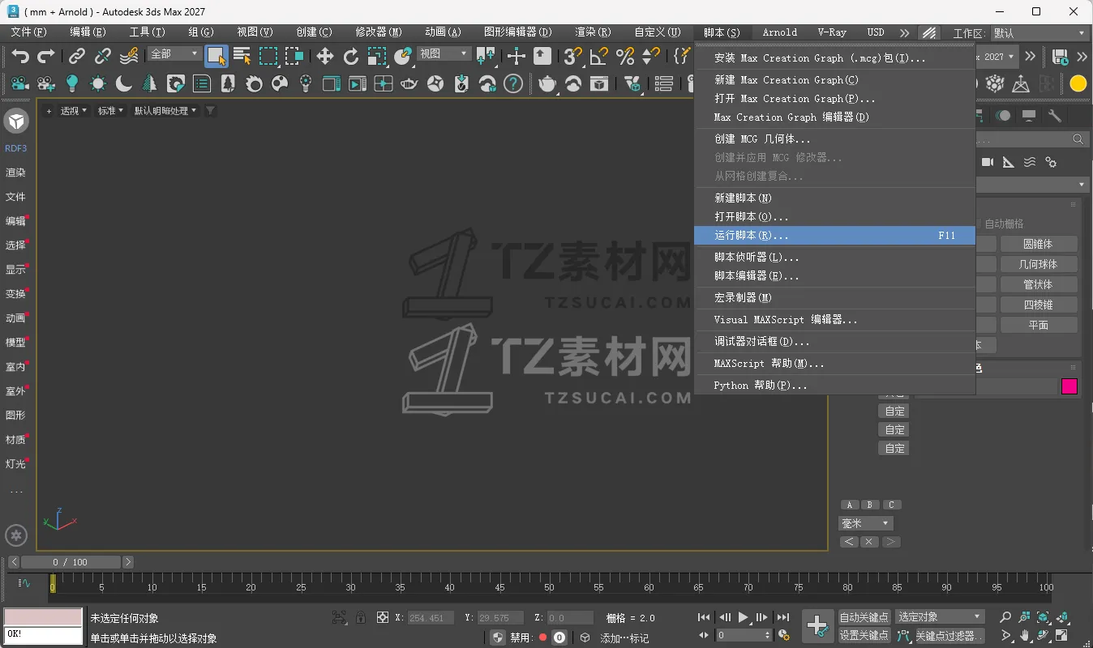Click the cube icon atop left sidebar
The image size is (1093, 648).
pos(16,122)
